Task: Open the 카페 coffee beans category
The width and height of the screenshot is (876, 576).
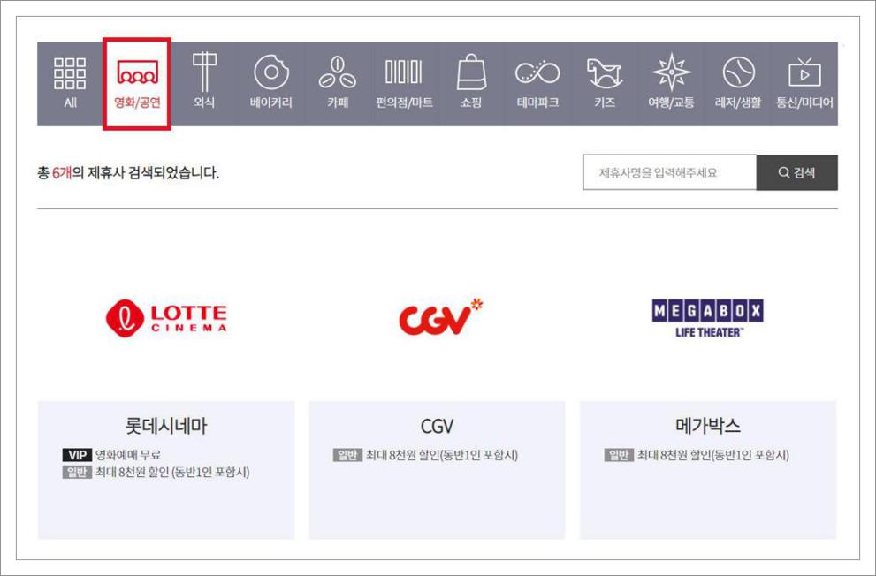Action: coord(338,82)
